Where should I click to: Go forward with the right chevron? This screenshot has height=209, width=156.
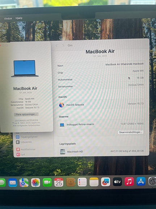[63, 45]
